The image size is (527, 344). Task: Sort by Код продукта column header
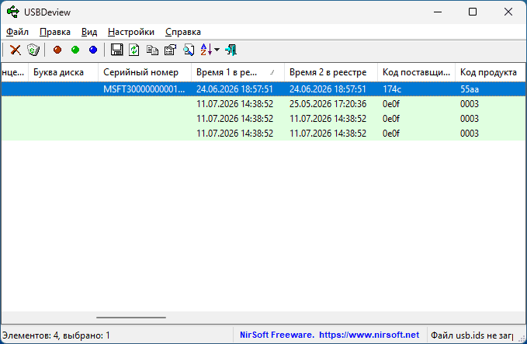coord(491,72)
